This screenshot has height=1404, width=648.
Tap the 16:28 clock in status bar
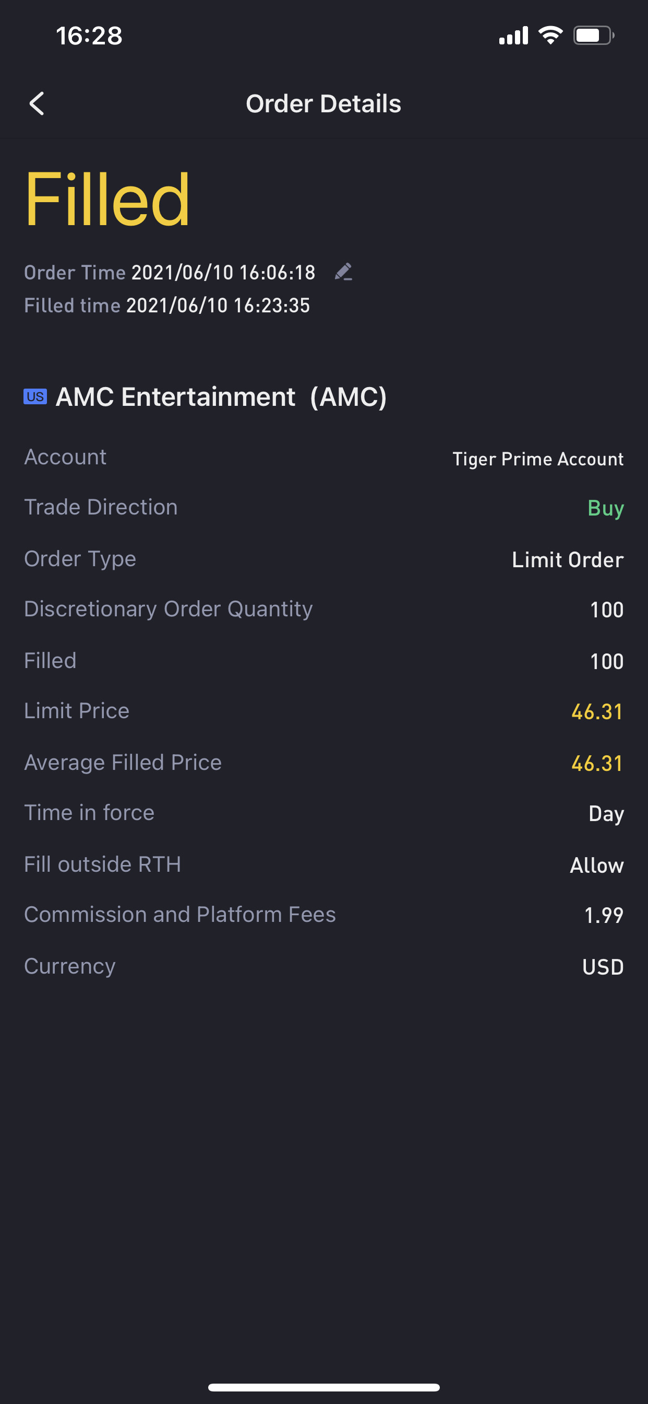click(89, 36)
